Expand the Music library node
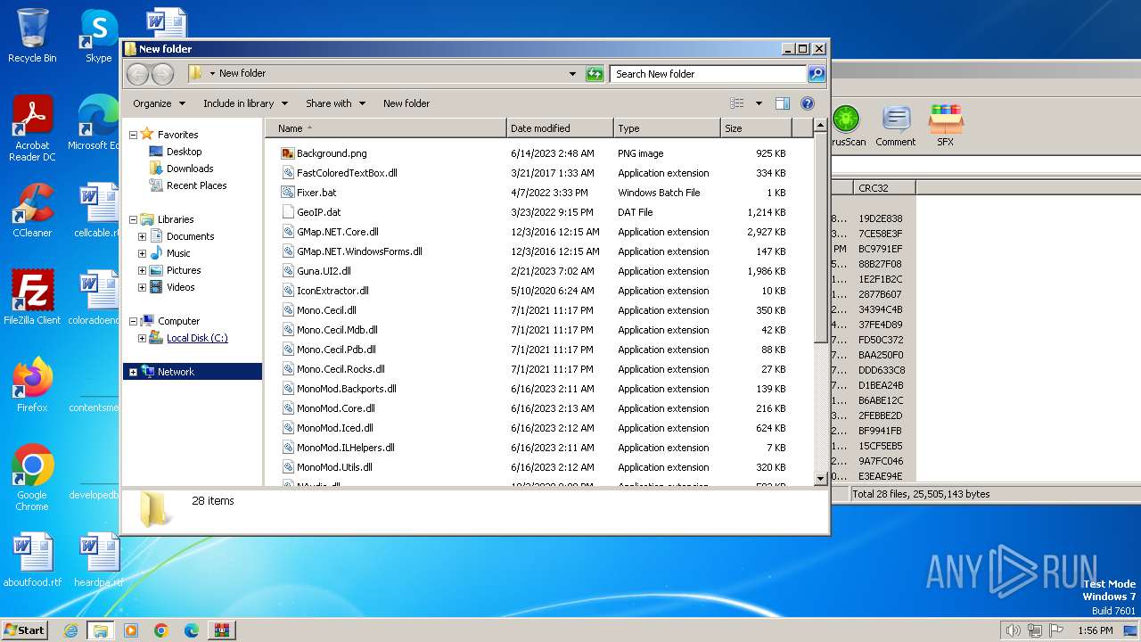The height and width of the screenshot is (642, 1141). click(x=142, y=253)
